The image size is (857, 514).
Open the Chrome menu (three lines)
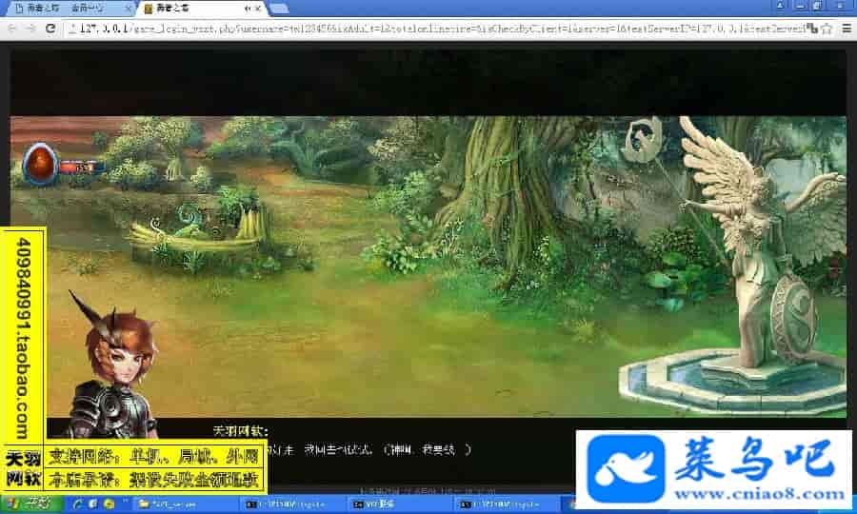coord(847,29)
